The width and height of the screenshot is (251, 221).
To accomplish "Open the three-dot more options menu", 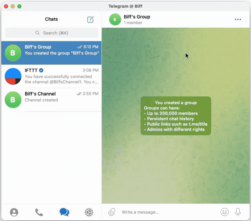I will tap(238, 19).
